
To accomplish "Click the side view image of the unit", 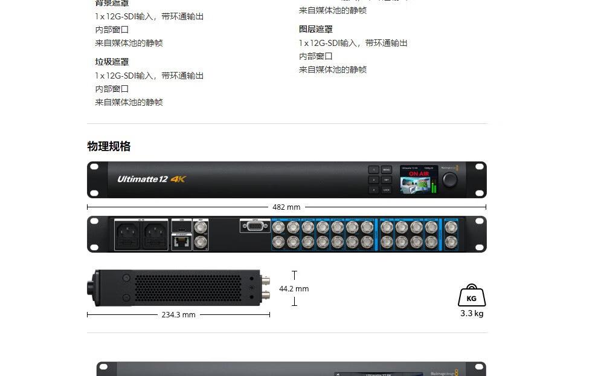I will 178,288.
